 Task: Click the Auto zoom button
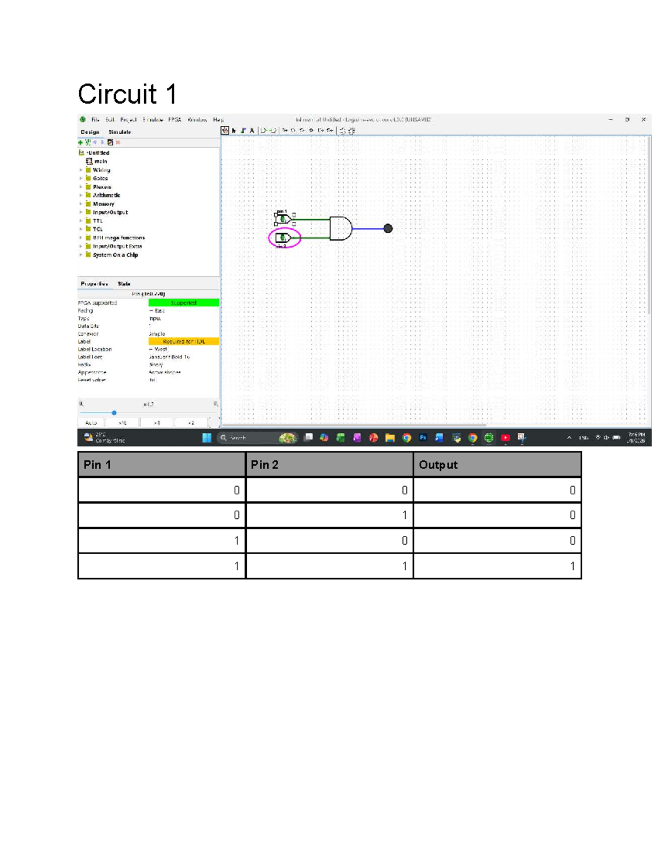pyautogui.click(x=92, y=422)
